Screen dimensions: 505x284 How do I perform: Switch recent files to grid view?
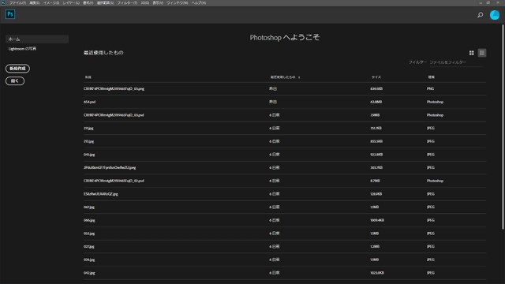pyautogui.click(x=472, y=53)
